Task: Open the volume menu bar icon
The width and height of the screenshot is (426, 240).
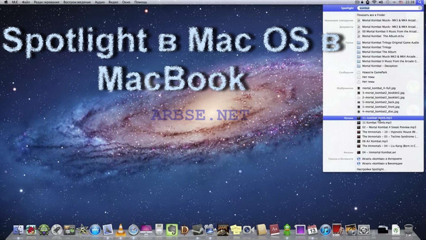Action: tap(381, 2)
